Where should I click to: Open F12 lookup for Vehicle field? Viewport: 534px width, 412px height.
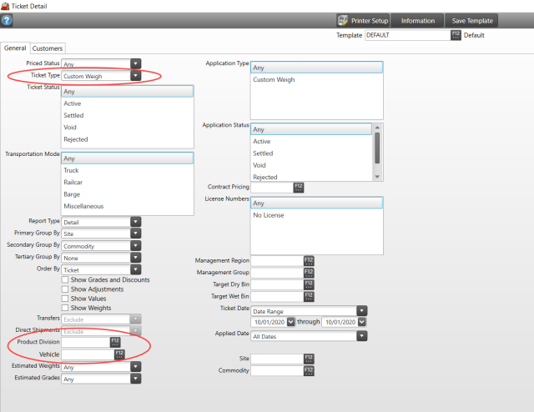pos(119,354)
